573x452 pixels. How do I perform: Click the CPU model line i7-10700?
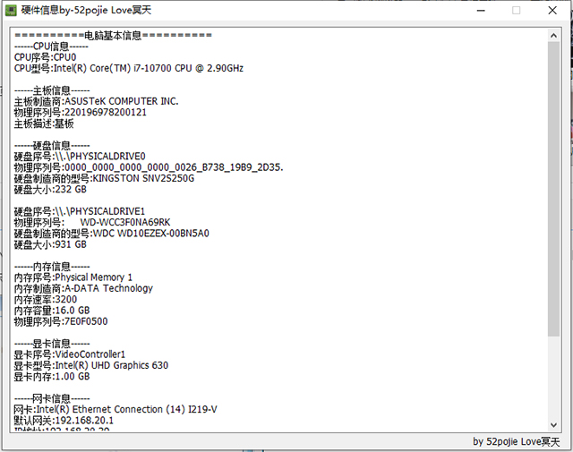[x=129, y=68]
